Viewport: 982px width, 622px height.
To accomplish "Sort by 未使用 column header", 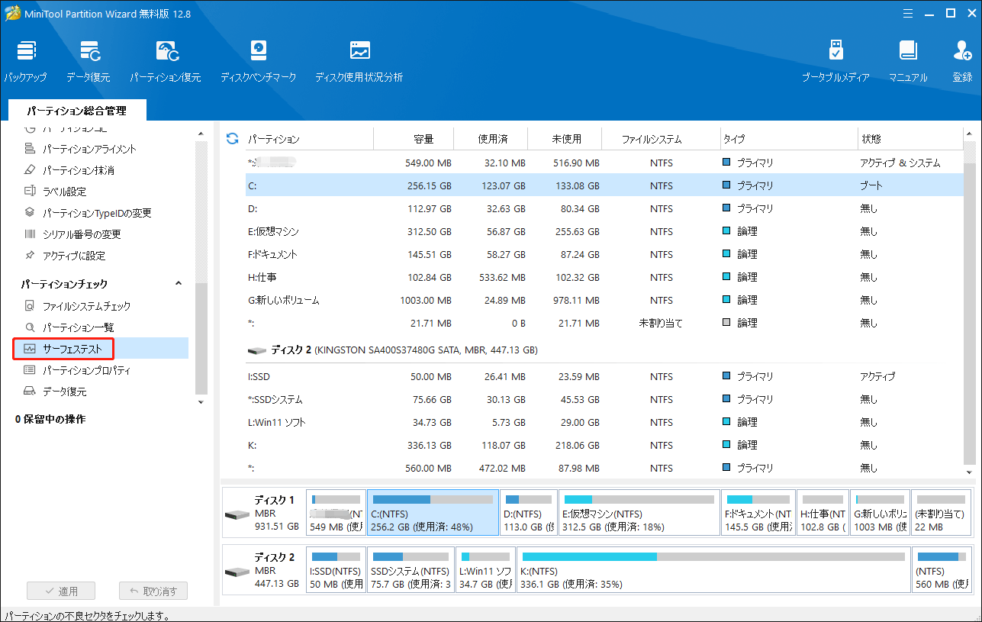I will (x=565, y=139).
